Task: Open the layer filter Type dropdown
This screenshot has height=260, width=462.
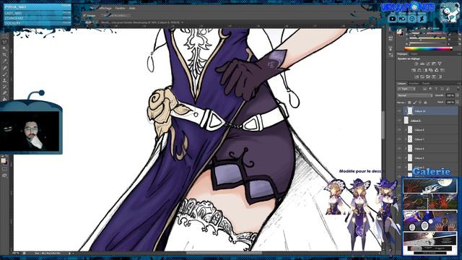Action: [406, 89]
